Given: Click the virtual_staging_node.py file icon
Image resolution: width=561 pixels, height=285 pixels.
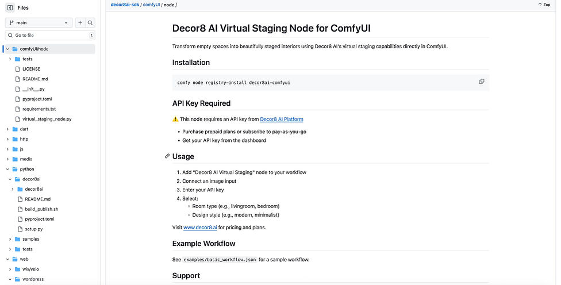Looking at the screenshot, I should pos(17,119).
